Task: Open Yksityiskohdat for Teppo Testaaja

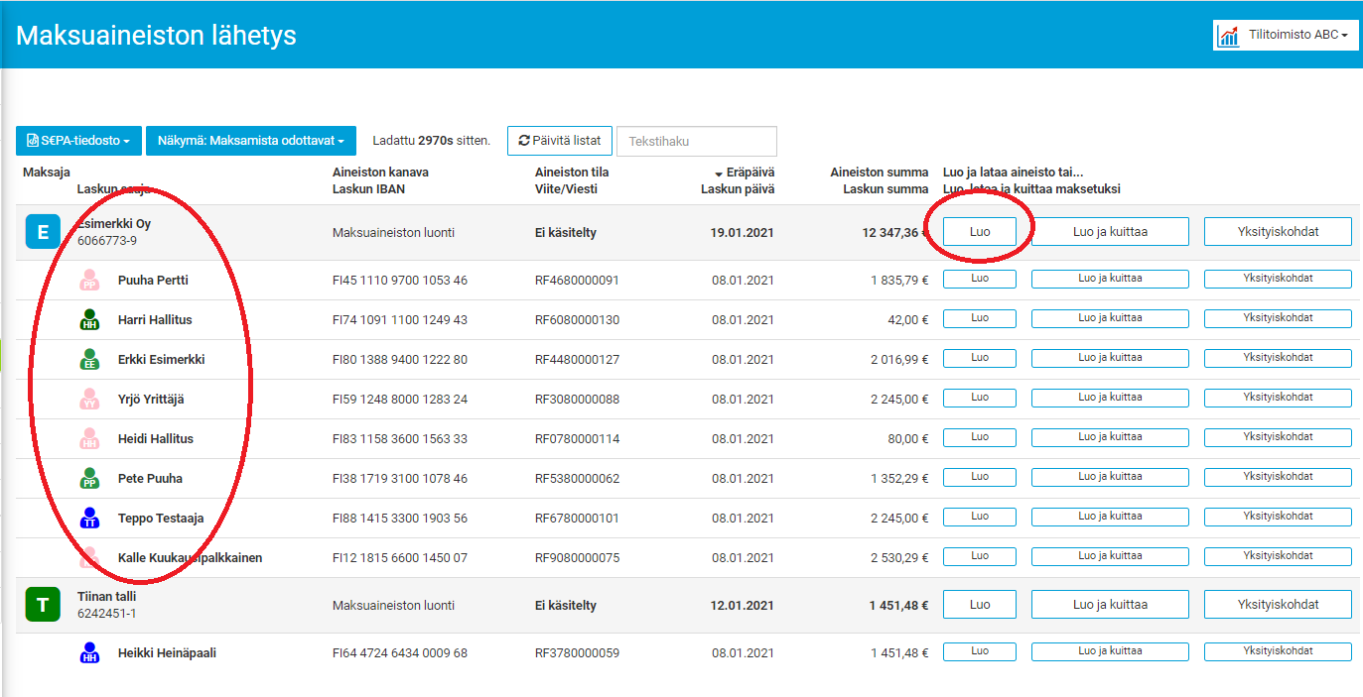Action: [x=1278, y=518]
